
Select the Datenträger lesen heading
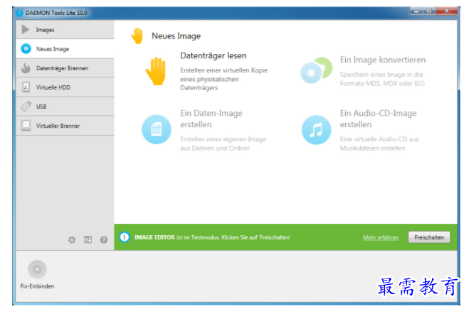tap(213, 55)
